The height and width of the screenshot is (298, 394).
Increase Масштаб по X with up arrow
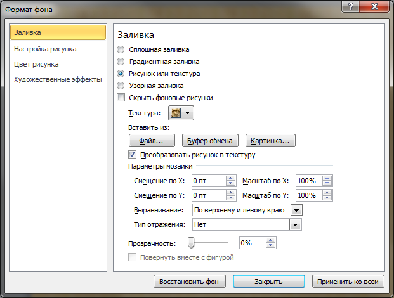pos(327,178)
